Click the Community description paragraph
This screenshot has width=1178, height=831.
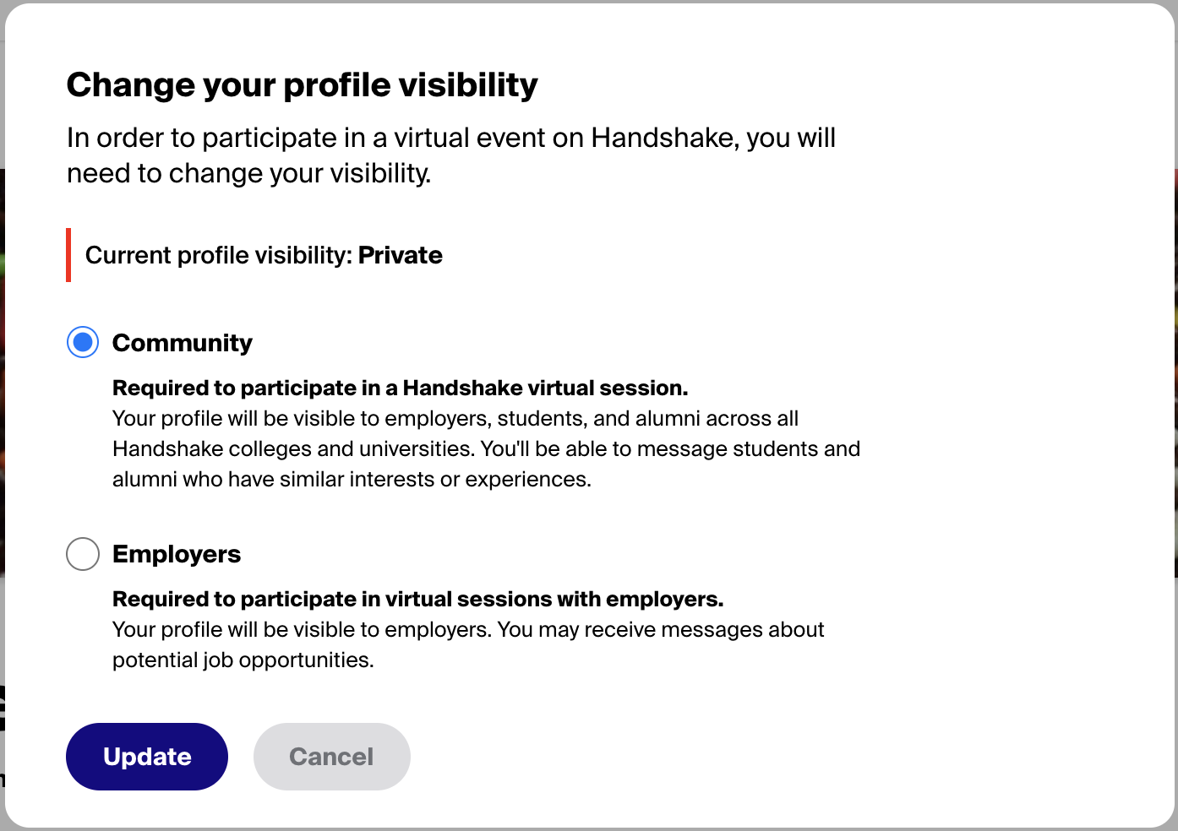pos(486,448)
